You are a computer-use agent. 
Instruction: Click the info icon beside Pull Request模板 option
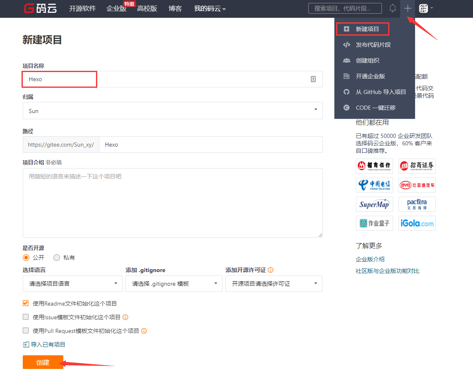(x=144, y=331)
